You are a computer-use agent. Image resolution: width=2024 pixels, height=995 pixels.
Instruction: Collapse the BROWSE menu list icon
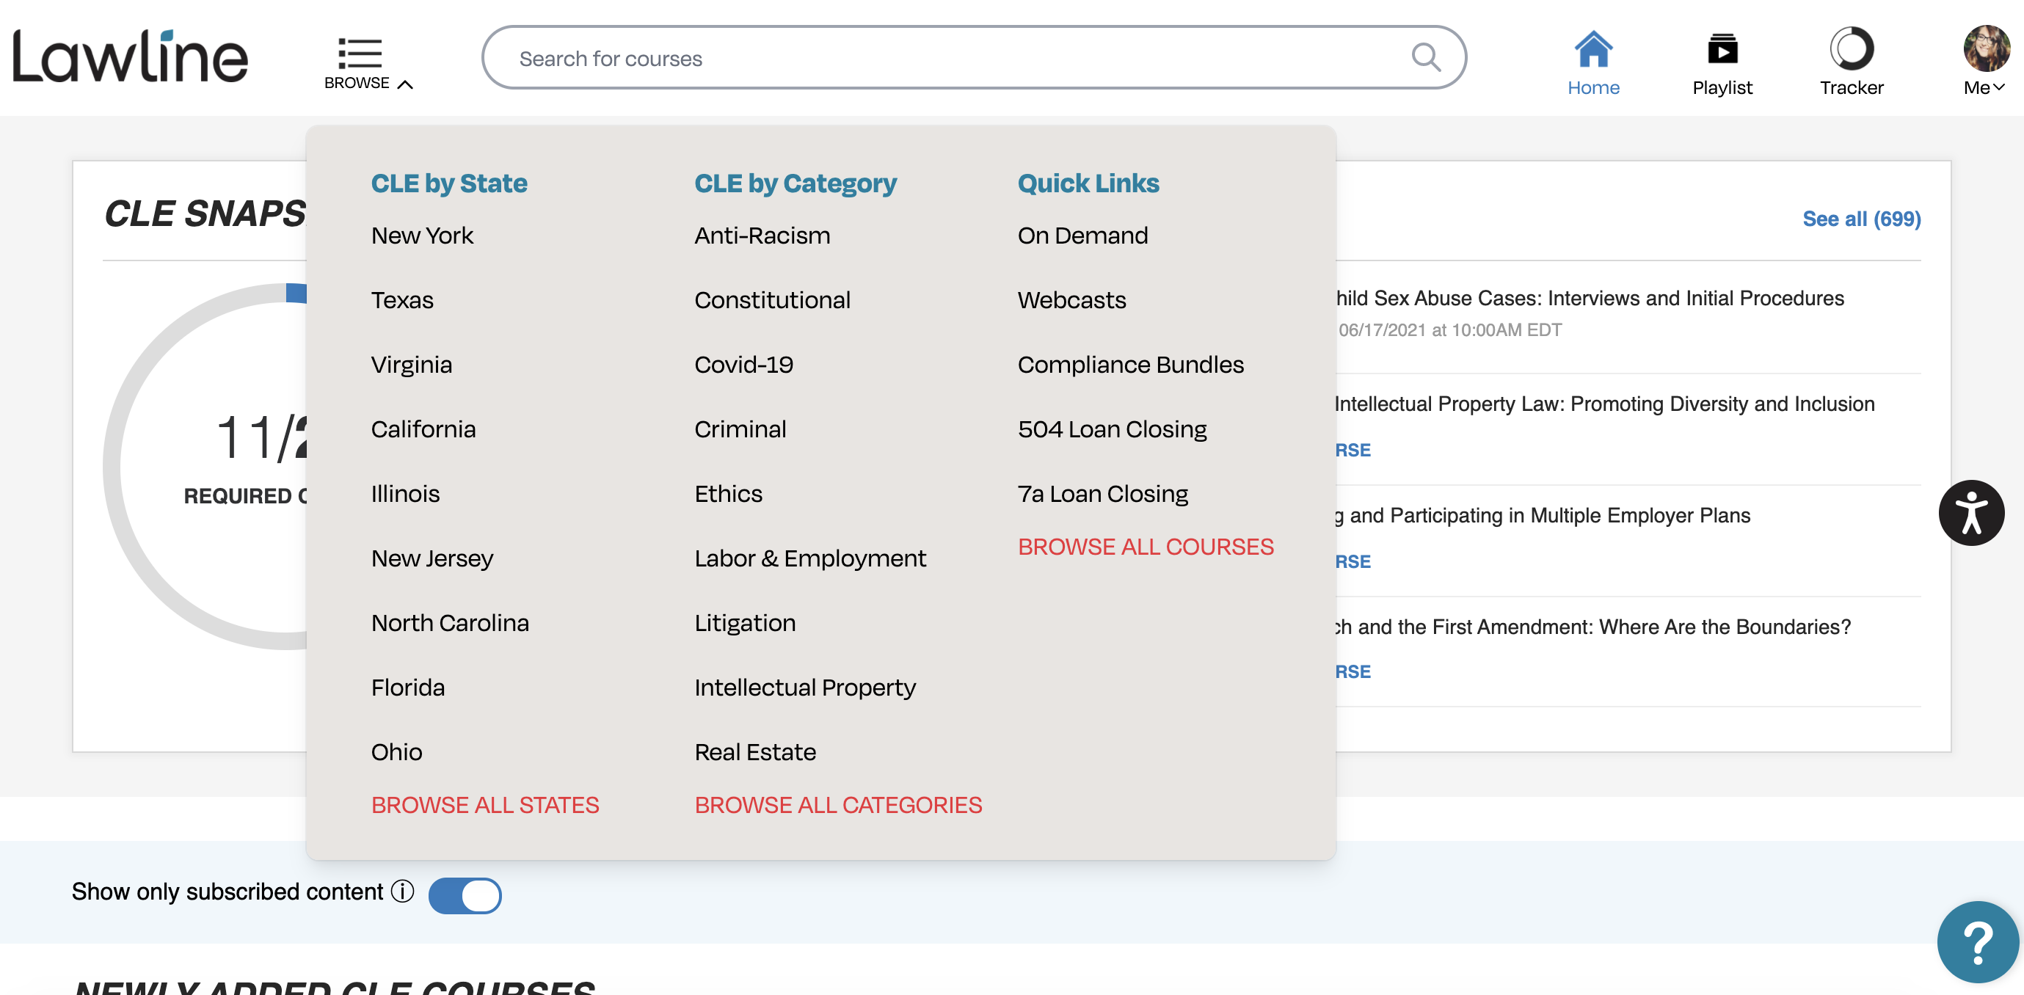[x=360, y=54]
